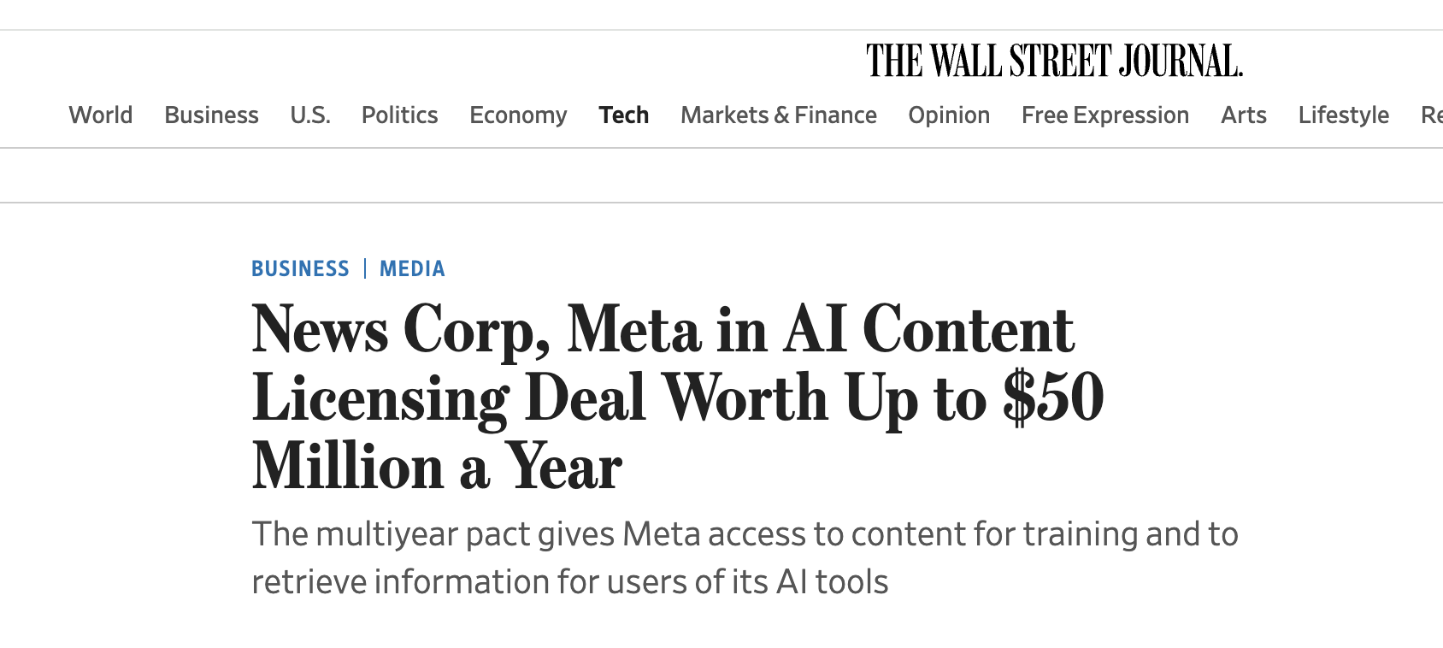Viewport: 1443px width, 648px height.
Task: Navigate to the Business section
Action: click(211, 115)
